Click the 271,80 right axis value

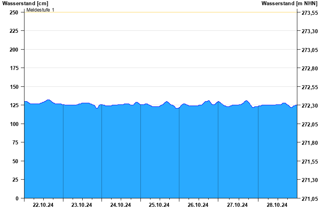coord(309,143)
